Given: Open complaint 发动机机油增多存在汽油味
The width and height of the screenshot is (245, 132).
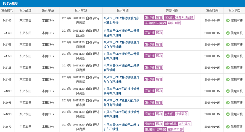Looking at the screenshot, I should point(121,45).
